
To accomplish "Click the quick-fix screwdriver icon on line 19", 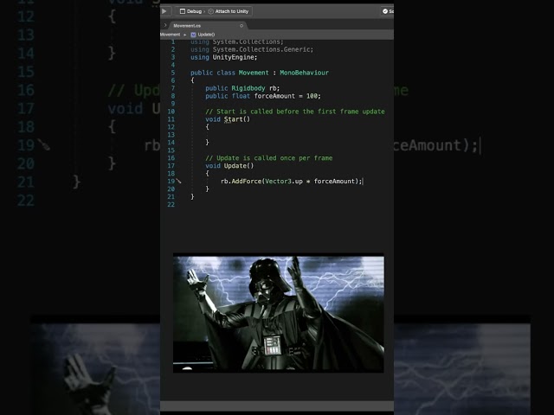I will [x=179, y=181].
